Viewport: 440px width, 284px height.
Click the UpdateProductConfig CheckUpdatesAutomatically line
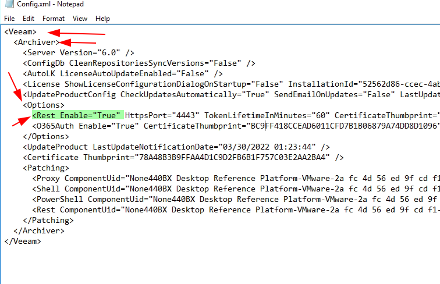click(232, 95)
